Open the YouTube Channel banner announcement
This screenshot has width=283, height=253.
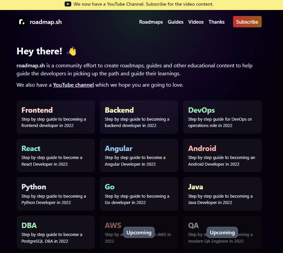pyautogui.click(x=139, y=4)
